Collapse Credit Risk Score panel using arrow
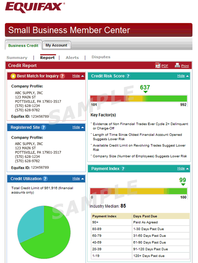This screenshot has width=198, height=263. pyautogui.click(x=188, y=76)
